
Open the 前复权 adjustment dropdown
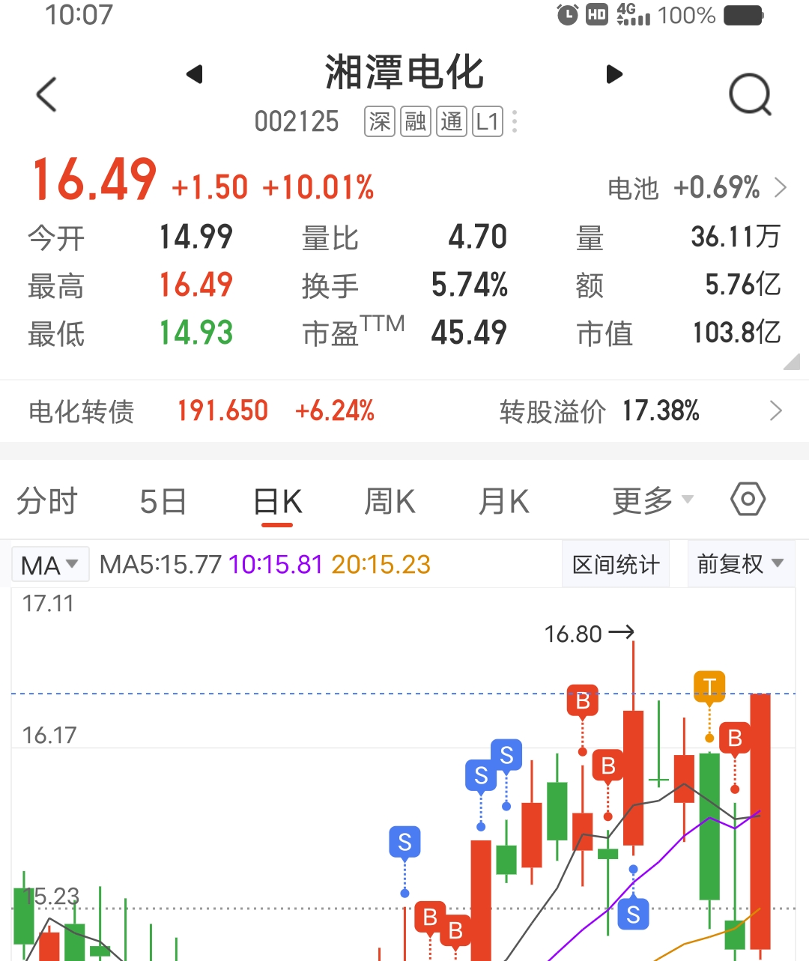pyautogui.click(x=741, y=564)
